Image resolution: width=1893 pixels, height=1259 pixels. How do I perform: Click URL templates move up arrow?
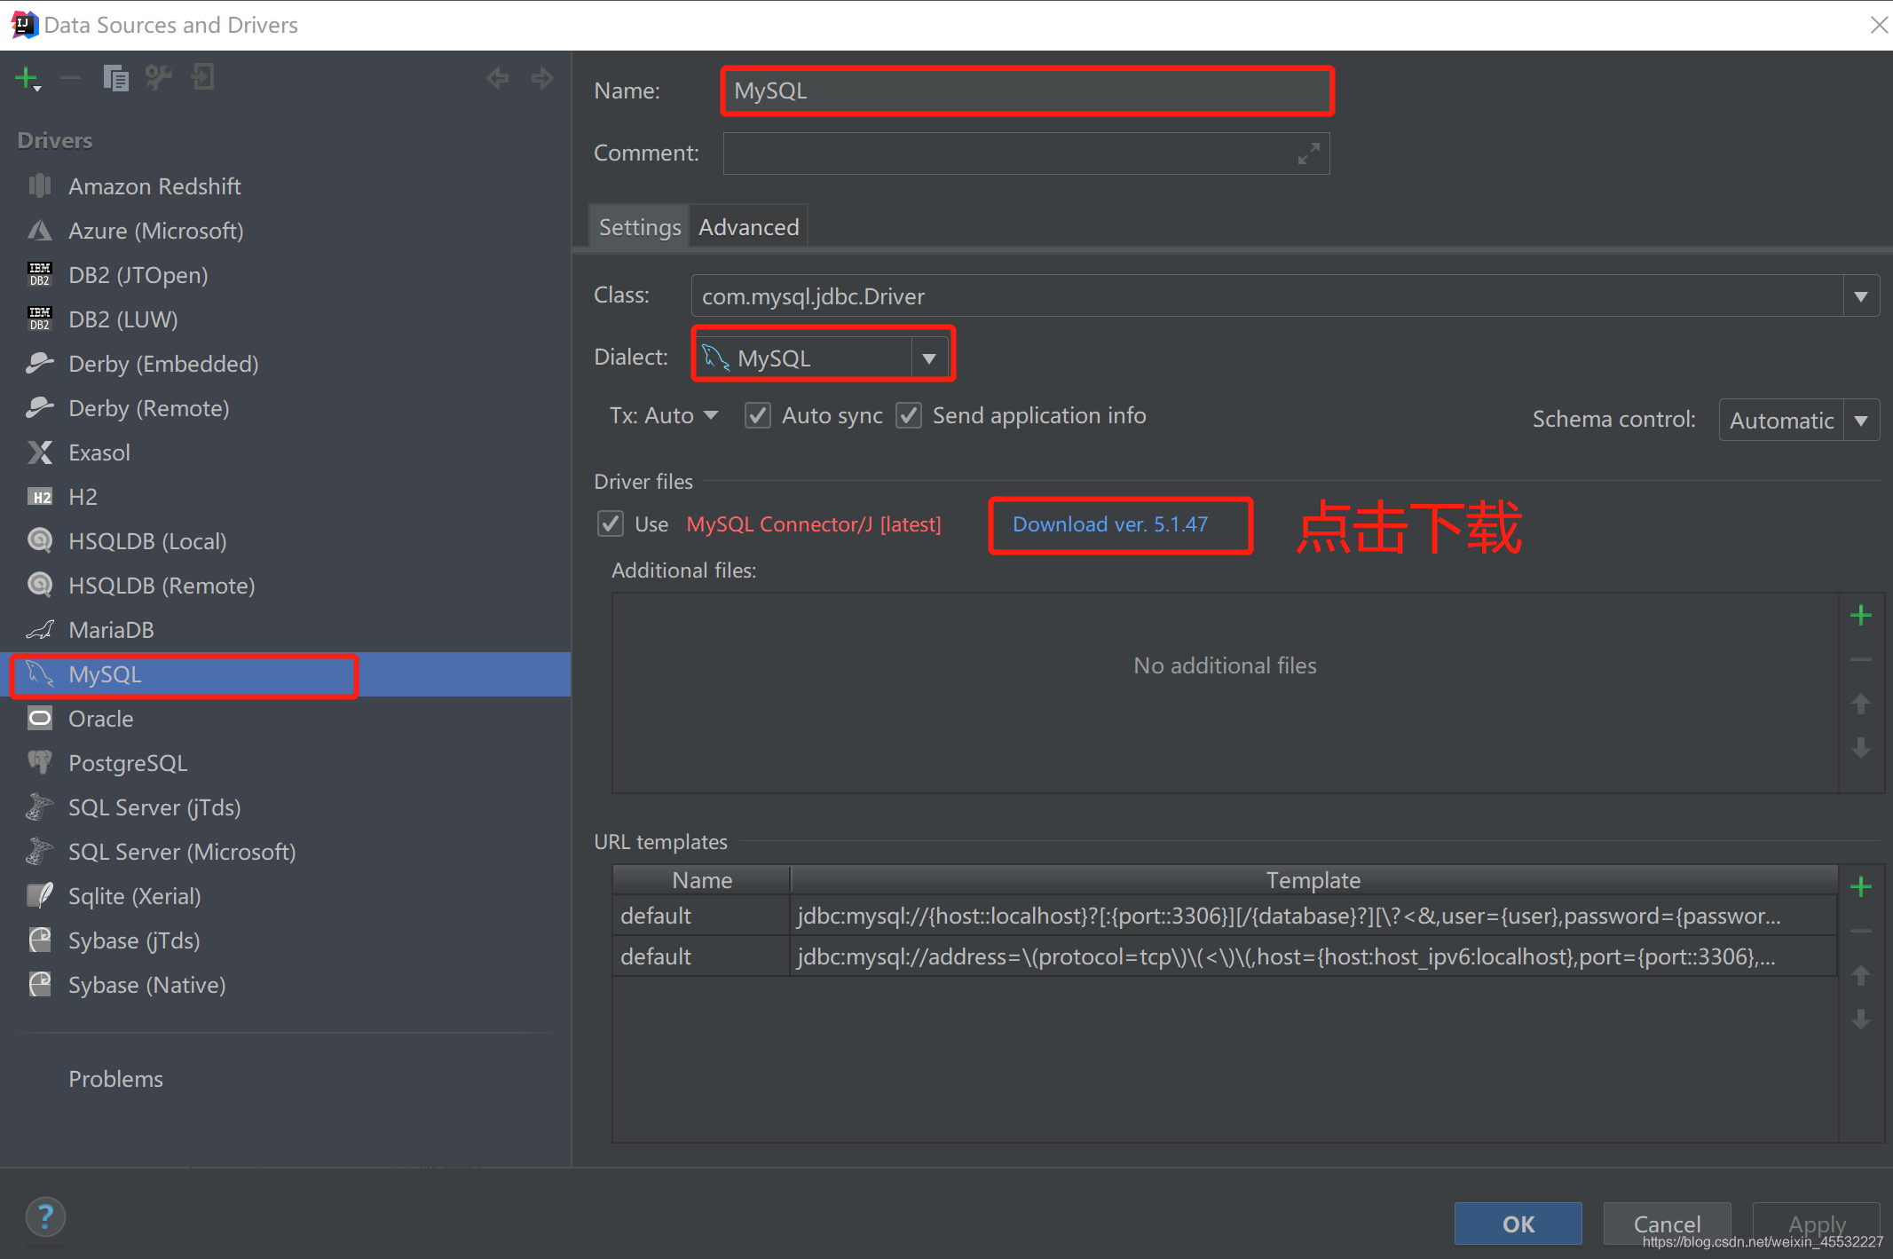[x=1861, y=975]
